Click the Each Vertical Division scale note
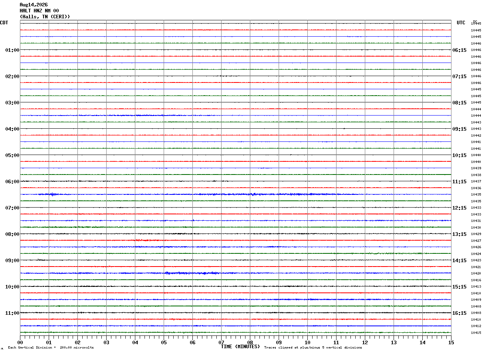This screenshot has width=483, height=353. (51, 348)
